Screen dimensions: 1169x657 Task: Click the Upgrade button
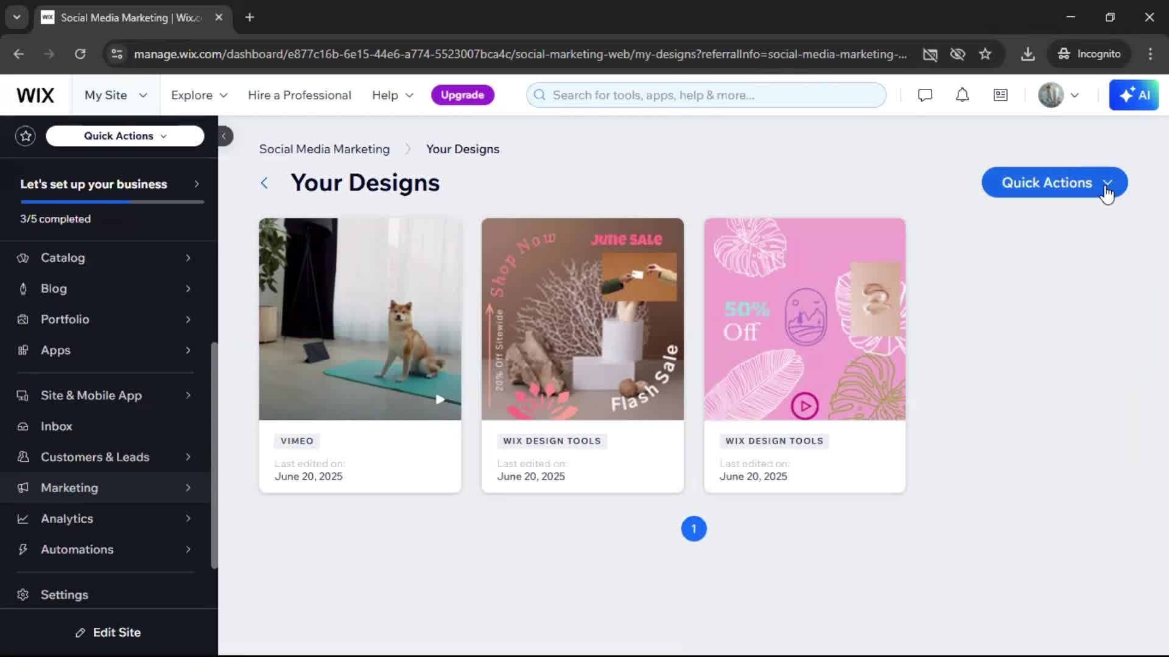(x=462, y=95)
